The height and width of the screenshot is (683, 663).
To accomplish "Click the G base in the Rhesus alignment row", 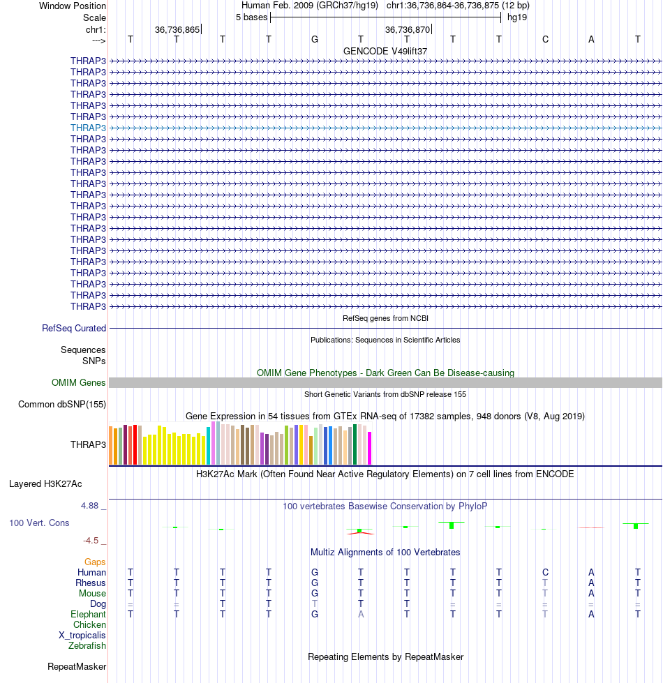I will pos(315,583).
